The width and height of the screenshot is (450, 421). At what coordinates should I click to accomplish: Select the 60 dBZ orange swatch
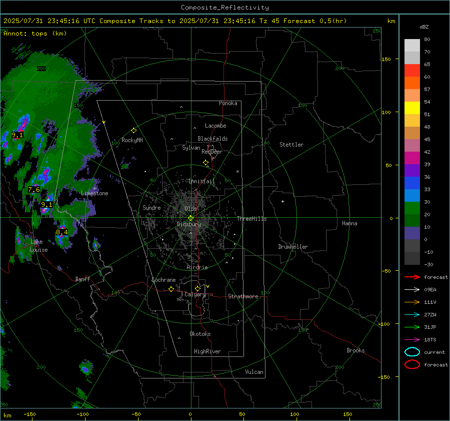[x=412, y=83]
